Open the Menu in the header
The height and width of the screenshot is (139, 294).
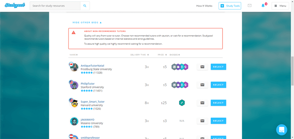click(280, 6)
